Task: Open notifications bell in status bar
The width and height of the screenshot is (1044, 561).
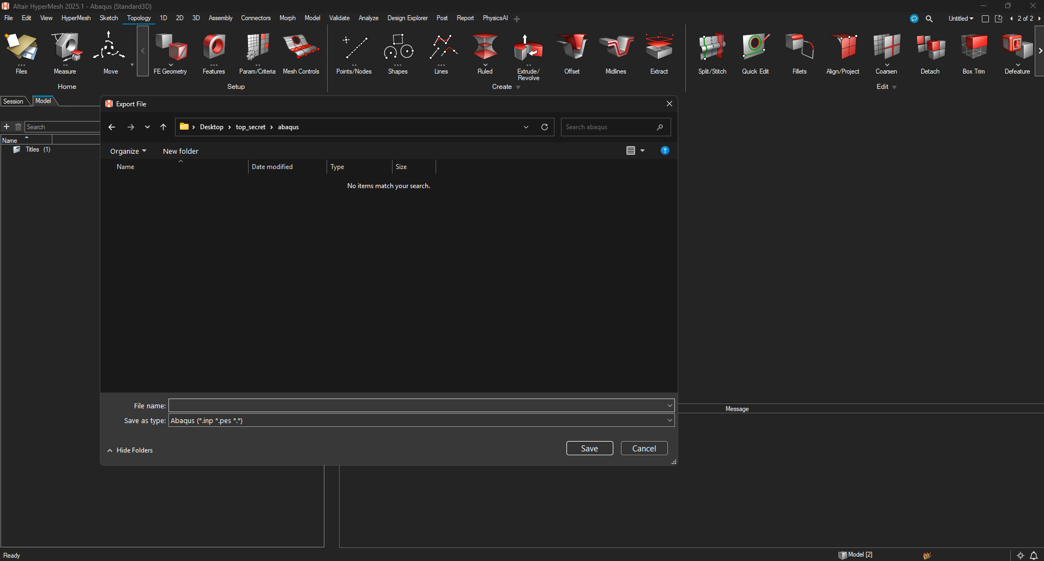Action: 1034,555
